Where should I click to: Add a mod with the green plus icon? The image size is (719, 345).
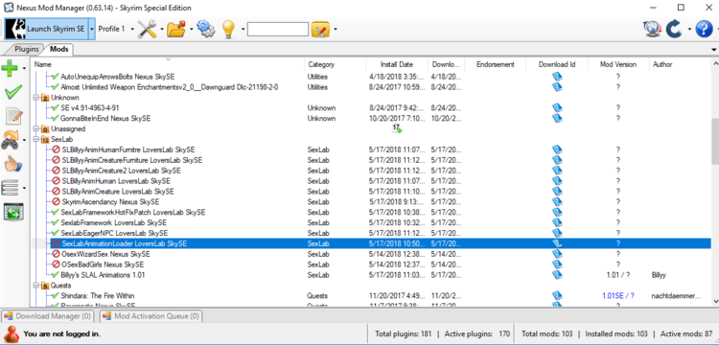point(10,68)
